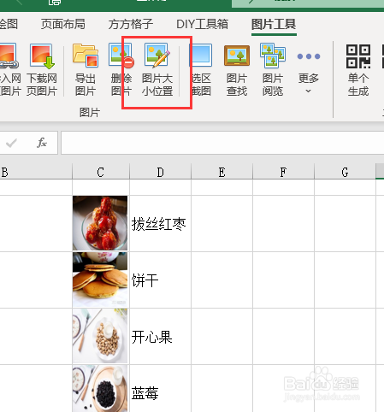The height and width of the screenshot is (412, 384).
Task: Select column F header
Action: tap(283, 172)
